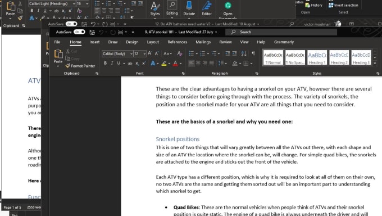Open the File menu in ATV snorkel window
This screenshot has height=216, width=382.
57,42
